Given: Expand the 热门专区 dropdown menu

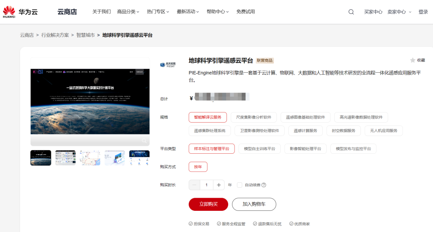Looking at the screenshot, I should tap(158, 12).
